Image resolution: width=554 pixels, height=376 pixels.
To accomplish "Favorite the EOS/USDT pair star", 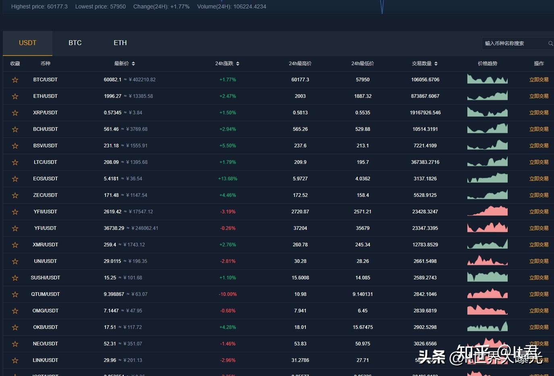I will point(15,179).
